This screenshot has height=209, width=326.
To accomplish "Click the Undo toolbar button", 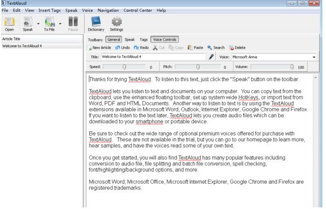I will 123,48.
